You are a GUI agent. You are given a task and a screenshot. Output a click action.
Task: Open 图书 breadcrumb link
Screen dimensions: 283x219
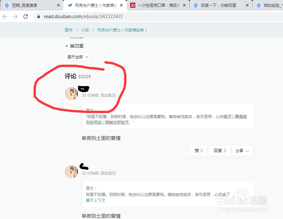click(x=68, y=30)
